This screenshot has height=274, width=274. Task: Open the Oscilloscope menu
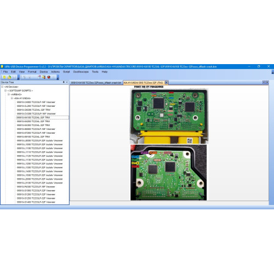81,72
